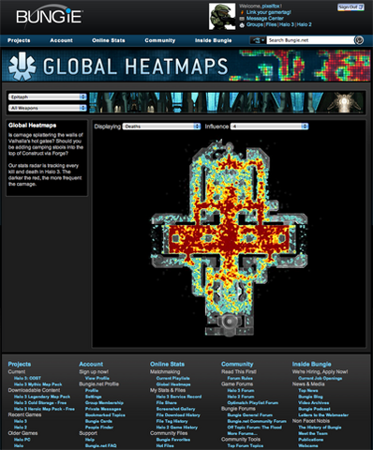Click the footer Inside Bungie heading
Screen dimensions: 373x450
311,364
